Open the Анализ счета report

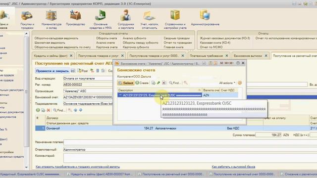pyautogui.click(x=106, y=43)
